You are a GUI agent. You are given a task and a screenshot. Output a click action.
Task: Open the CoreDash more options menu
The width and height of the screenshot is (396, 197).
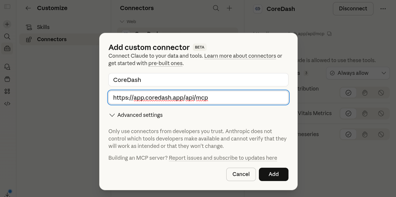coord(383,9)
